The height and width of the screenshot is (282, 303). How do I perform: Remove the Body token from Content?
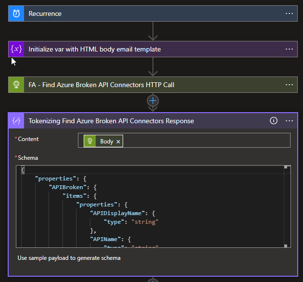[x=119, y=141]
